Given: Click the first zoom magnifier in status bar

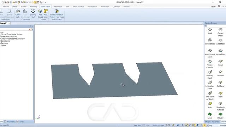Looking at the screenshot, I should tap(167, 125).
